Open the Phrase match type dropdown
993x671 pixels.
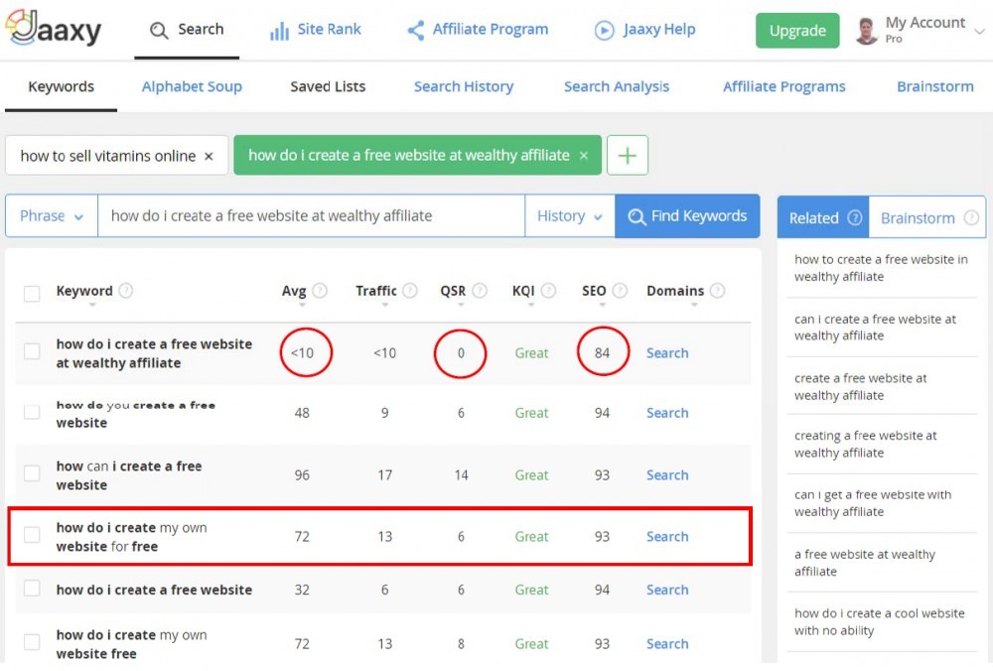point(52,215)
